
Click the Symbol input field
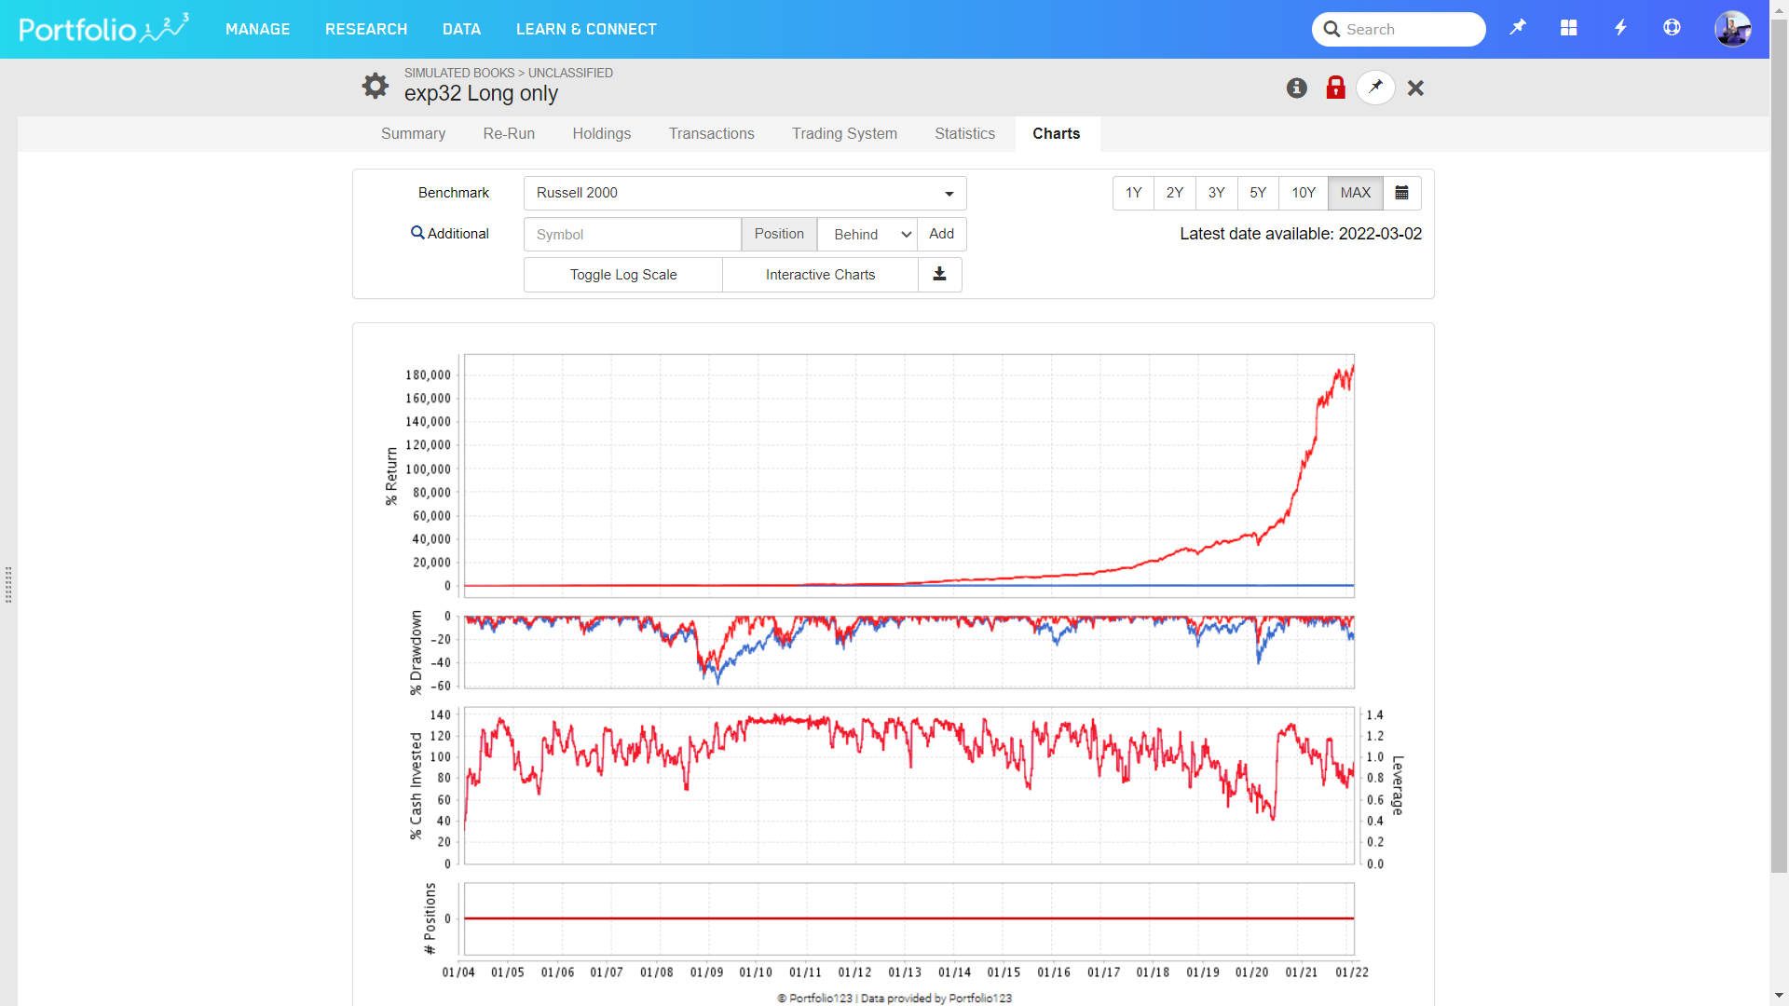pyautogui.click(x=633, y=235)
